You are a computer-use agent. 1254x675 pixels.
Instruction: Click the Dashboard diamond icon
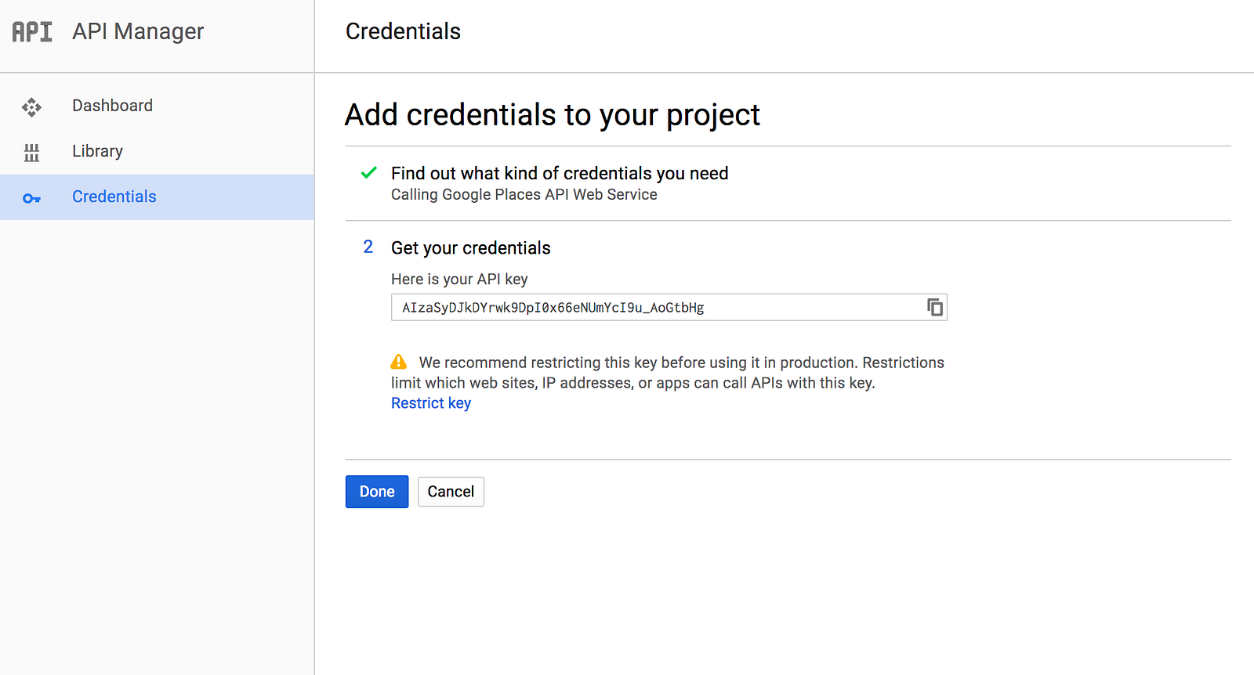31,106
